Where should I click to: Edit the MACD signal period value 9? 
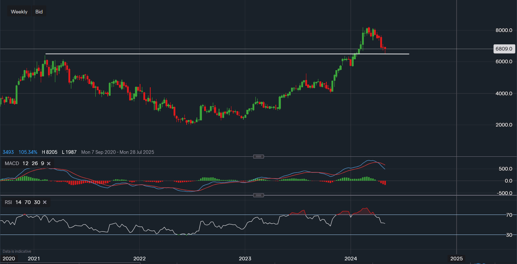(x=42, y=164)
